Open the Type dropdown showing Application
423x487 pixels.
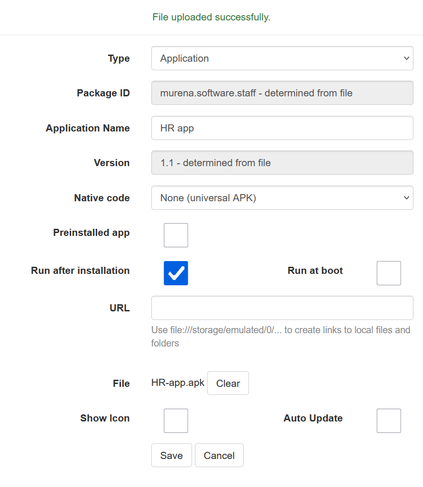(x=282, y=58)
